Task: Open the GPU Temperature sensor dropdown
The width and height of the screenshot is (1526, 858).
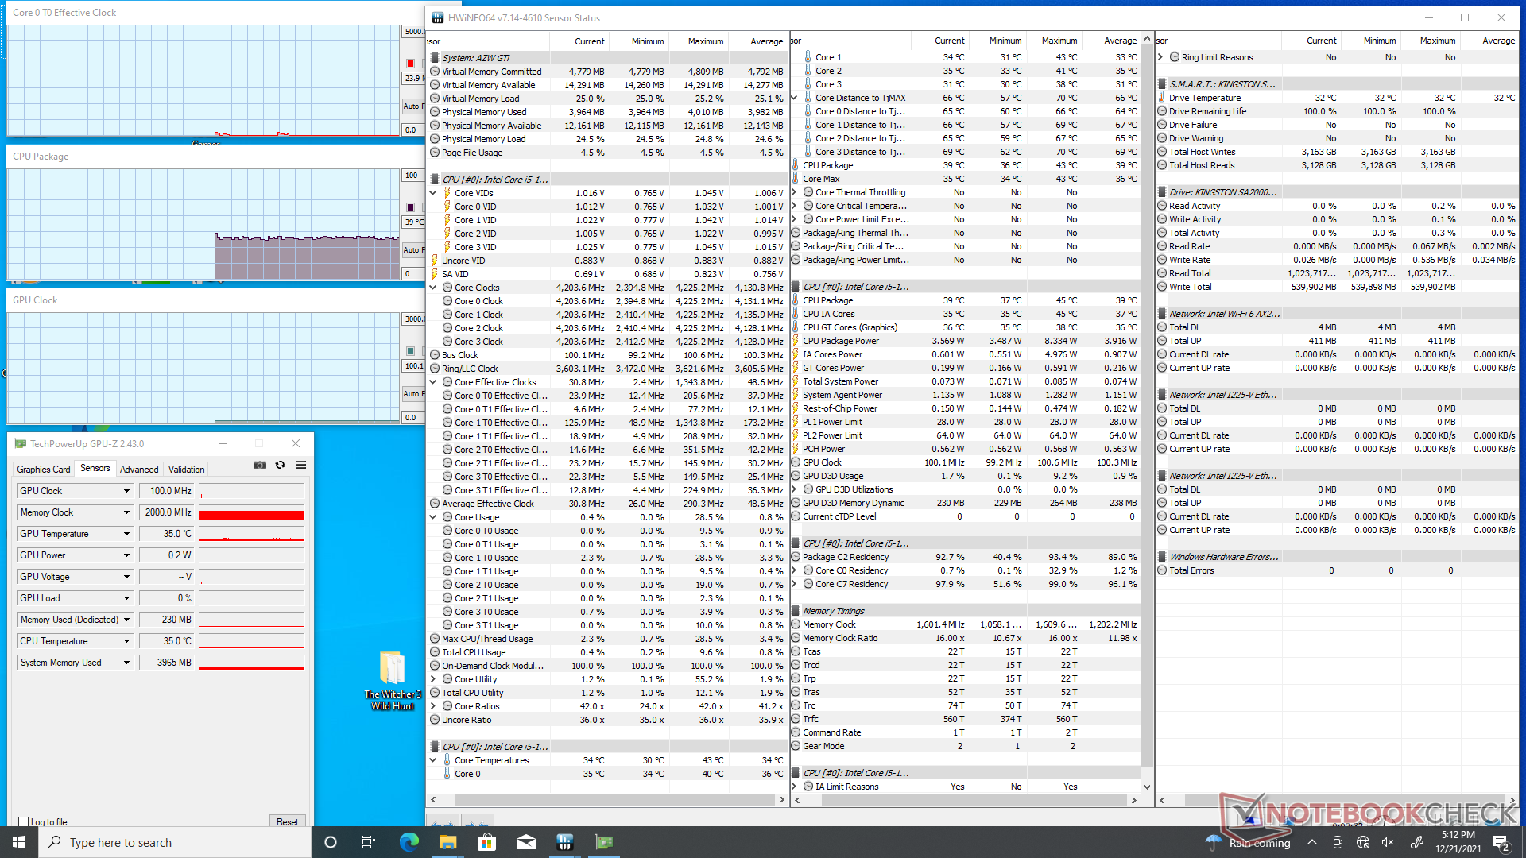Action: (126, 534)
